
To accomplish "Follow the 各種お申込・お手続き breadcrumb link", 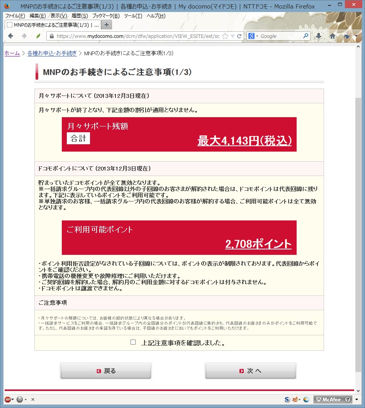I will point(52,53).
